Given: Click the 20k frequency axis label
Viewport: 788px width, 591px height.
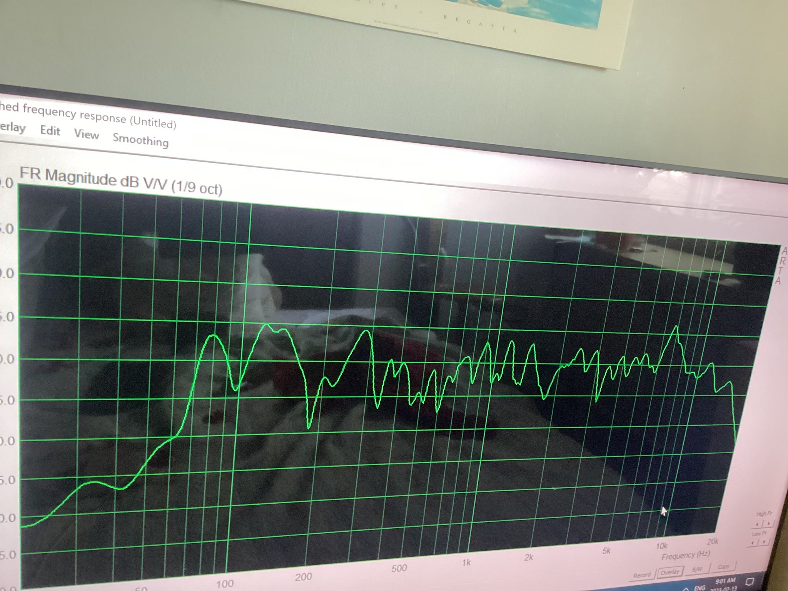Looking at the screenshot, I should click(713, 541).
